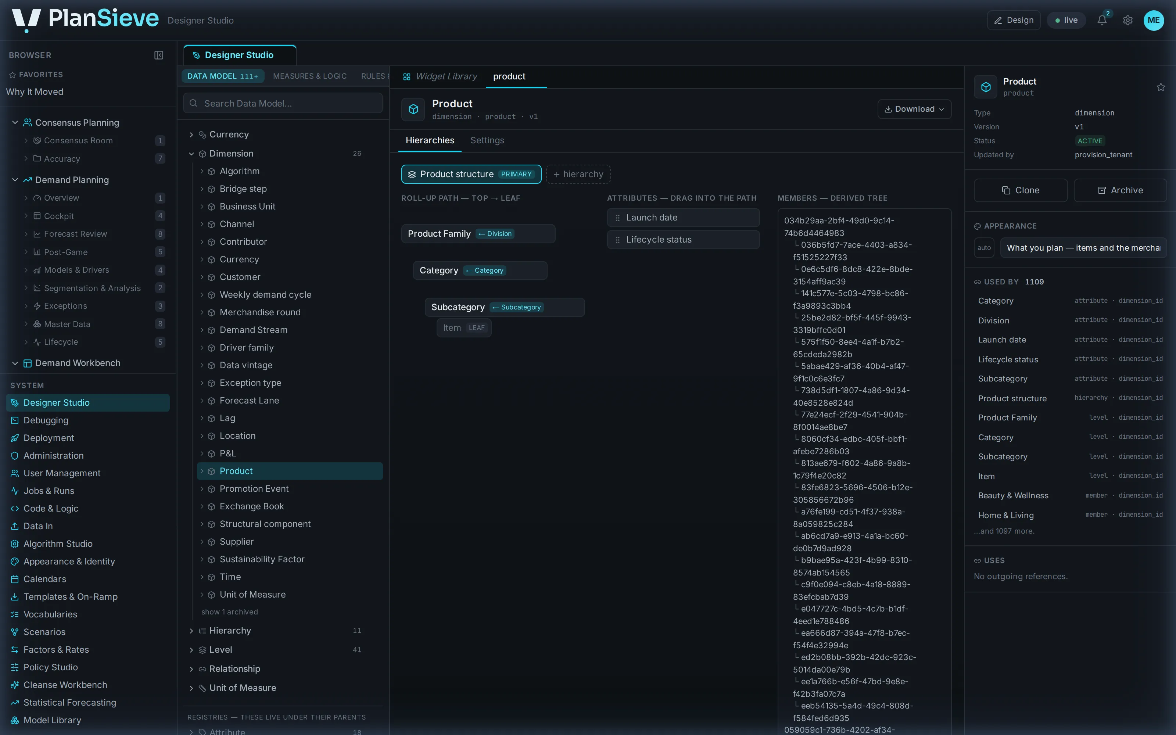
Task: Open the ME user avatar
Action: click(1153, 20)
